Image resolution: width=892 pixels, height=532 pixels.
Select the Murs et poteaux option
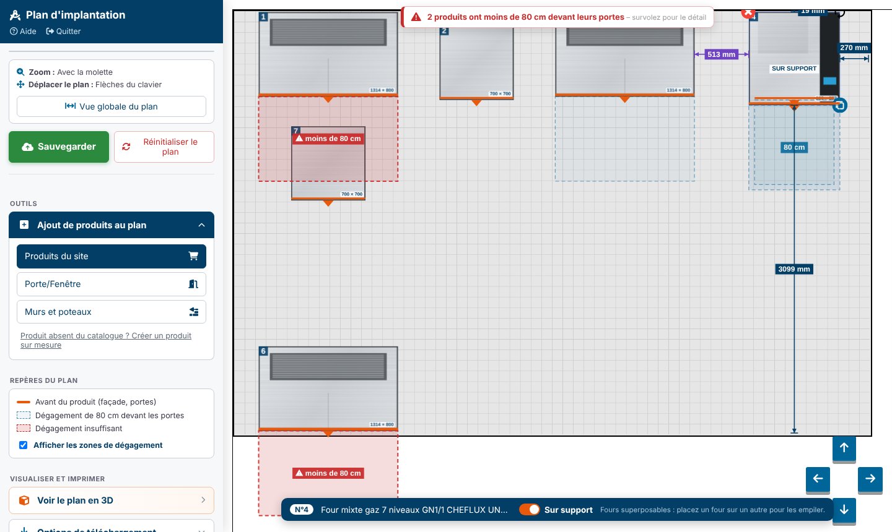111,312
